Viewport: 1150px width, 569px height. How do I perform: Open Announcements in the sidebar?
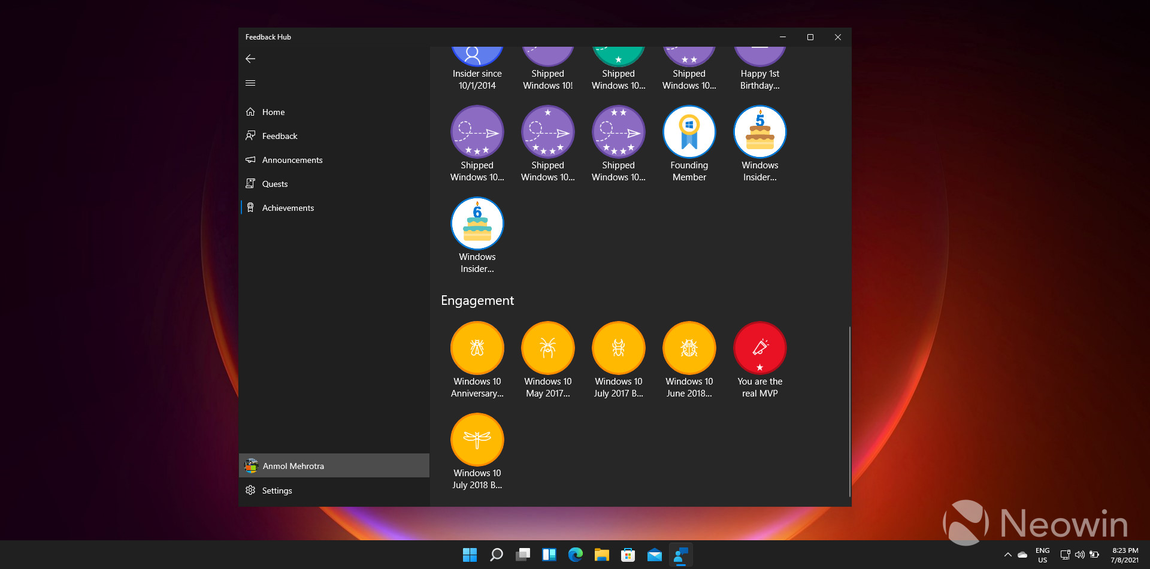click(334, 160)
